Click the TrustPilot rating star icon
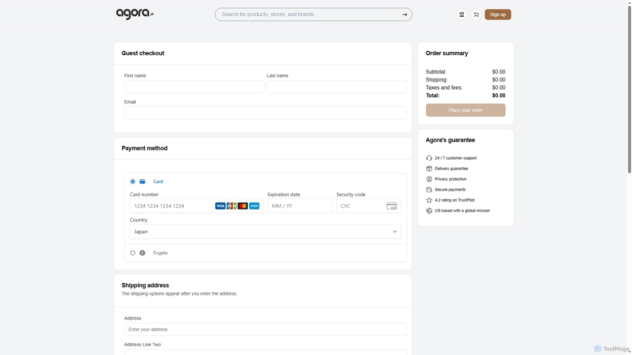Viewport: 632px width, 355px height. point(429,200)
